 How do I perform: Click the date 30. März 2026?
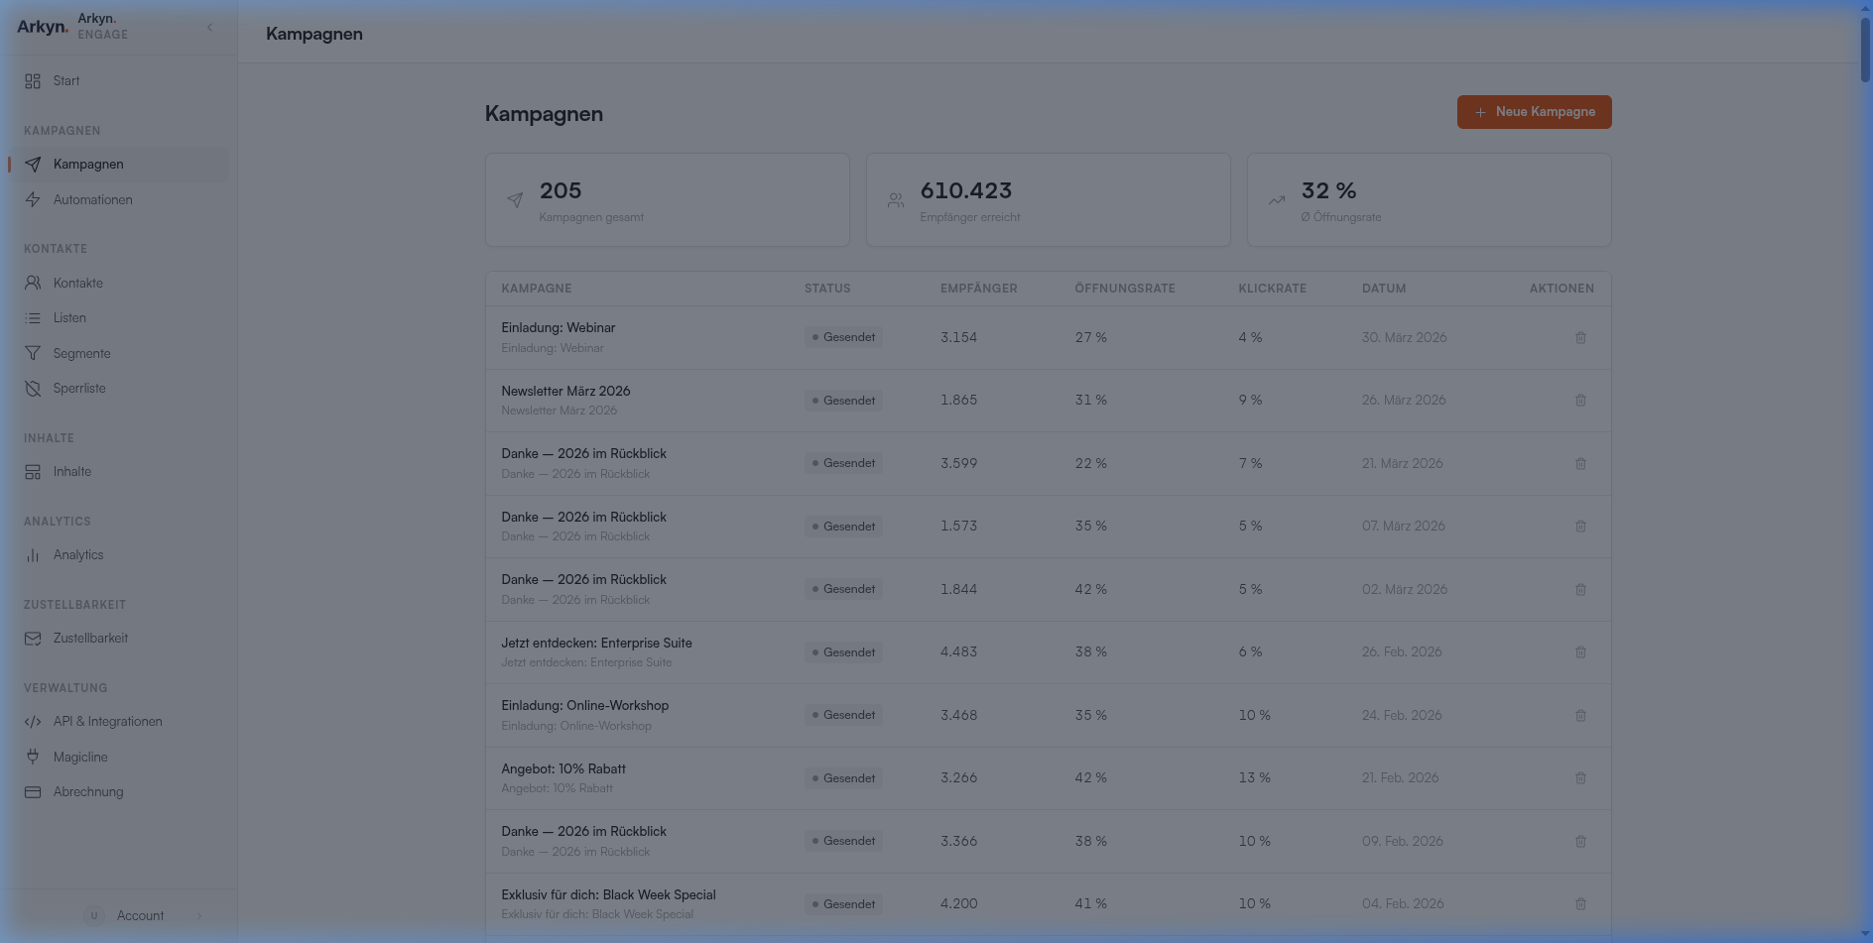pos(1404,338)
